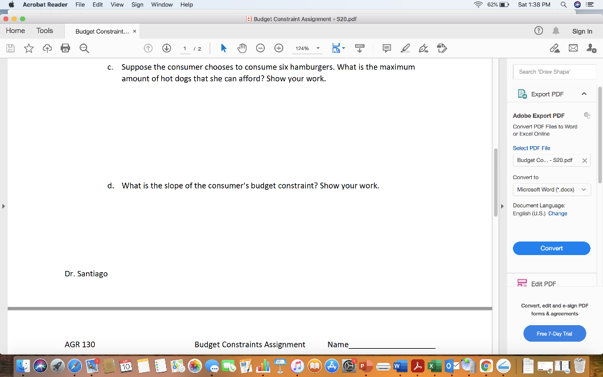The image size is (603, 377).
Task: Start the Free 7-Day Trial
Action: point(554,333)
